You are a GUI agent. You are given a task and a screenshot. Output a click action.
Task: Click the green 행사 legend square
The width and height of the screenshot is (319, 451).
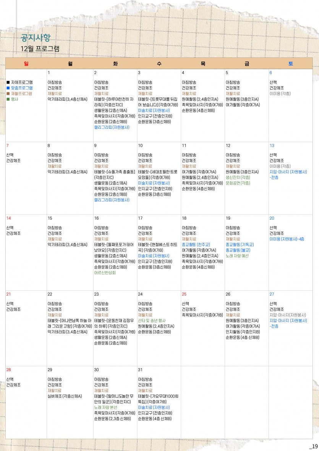(8, 99)
